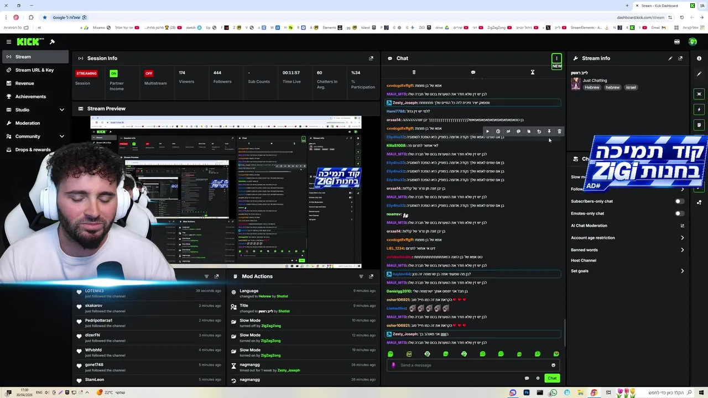Viewport: 708px width, 398px height.
Task: Click the speech bubble icon beside chat gear
Action: (x=527, y=378)
